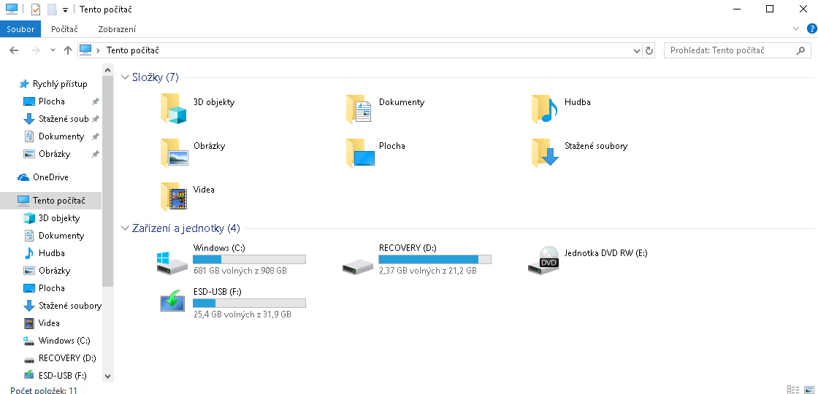Open the Hudba music folder icon
Viewport: 818px width, 394px height.
coord(545,109)
